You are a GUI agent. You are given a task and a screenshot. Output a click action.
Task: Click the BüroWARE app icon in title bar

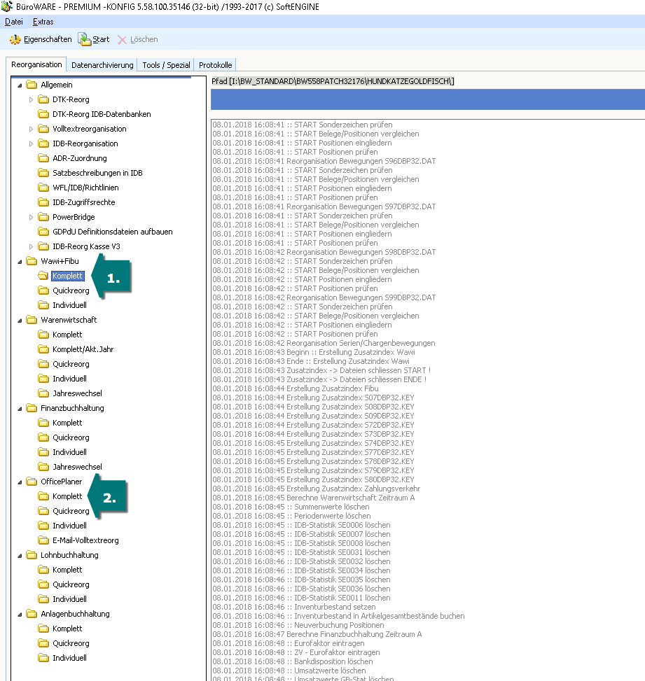[8, 6]
